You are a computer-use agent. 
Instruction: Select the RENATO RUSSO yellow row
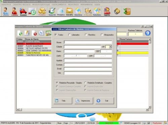(82, 53)
